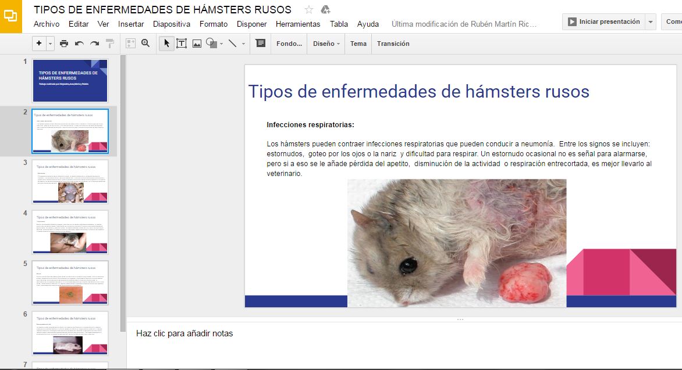Click Iniciar presentación button
This screenshot has width=682, height=370.
point(603,21)
